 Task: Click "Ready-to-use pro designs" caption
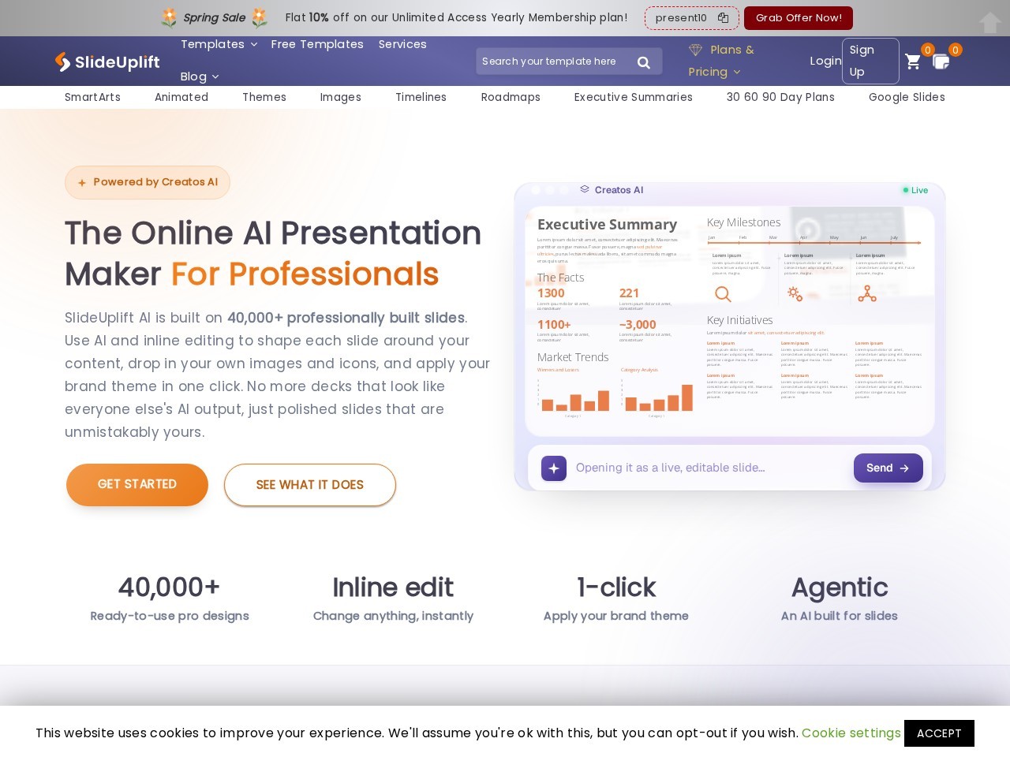[x=170, y=616]
